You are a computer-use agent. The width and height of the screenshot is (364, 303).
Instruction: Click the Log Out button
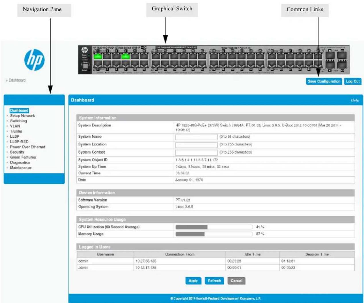pyautogui.click(x=353, y=81)
